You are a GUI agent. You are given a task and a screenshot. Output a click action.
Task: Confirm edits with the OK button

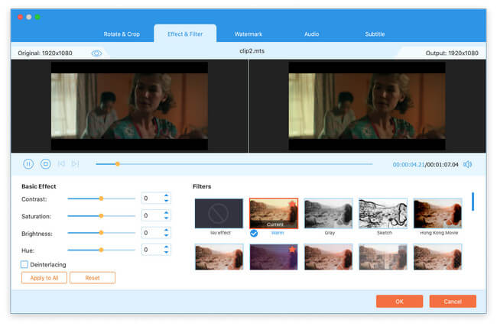399,302
